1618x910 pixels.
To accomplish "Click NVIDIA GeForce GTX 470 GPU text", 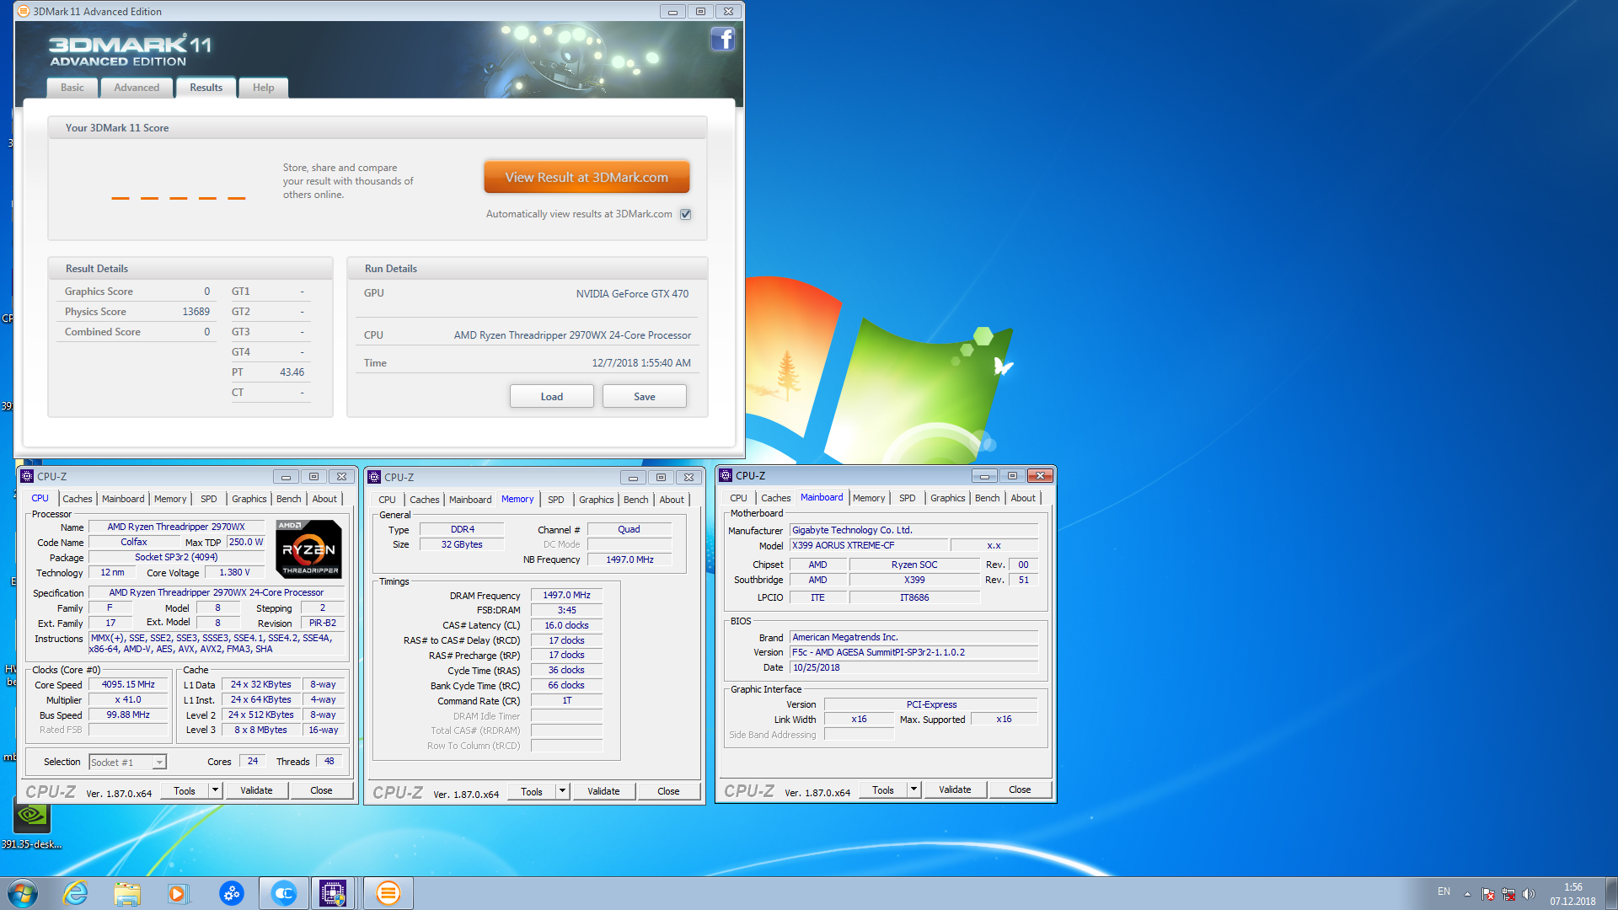I will point(632,294).
